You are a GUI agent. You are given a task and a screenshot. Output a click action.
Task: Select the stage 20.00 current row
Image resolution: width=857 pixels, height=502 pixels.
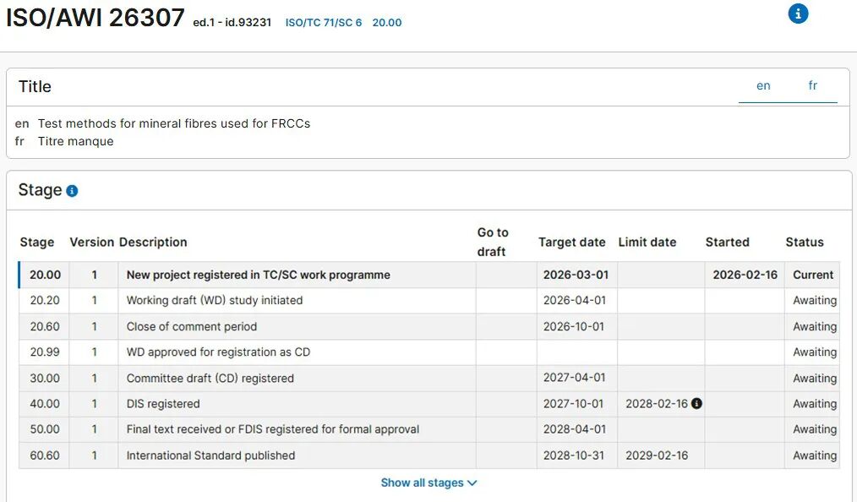(x=258, y=275)
